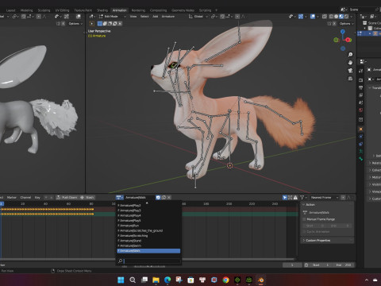Open the Global transform orientation dropdown
The height and width of the screenshot is (286, 381).
[198, 17]
